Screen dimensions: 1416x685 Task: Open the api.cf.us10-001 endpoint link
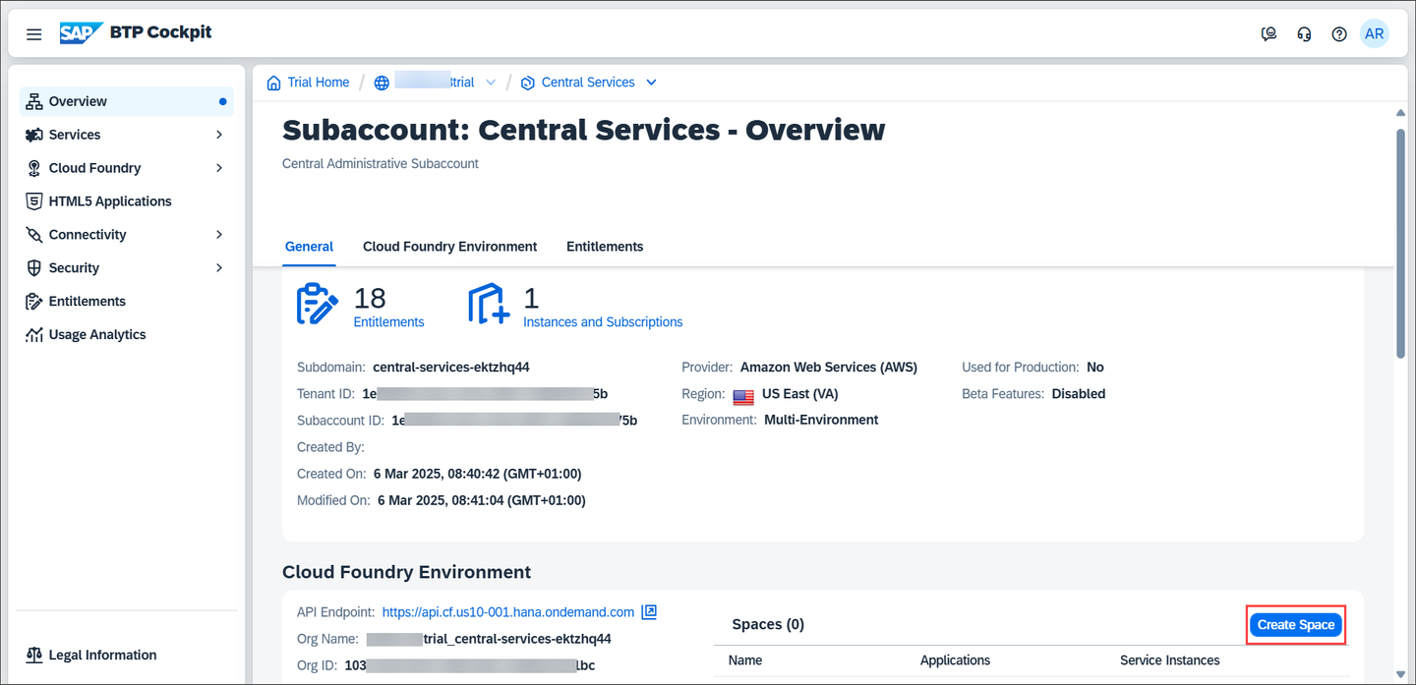pyautogui.click(x=508, y=612)
